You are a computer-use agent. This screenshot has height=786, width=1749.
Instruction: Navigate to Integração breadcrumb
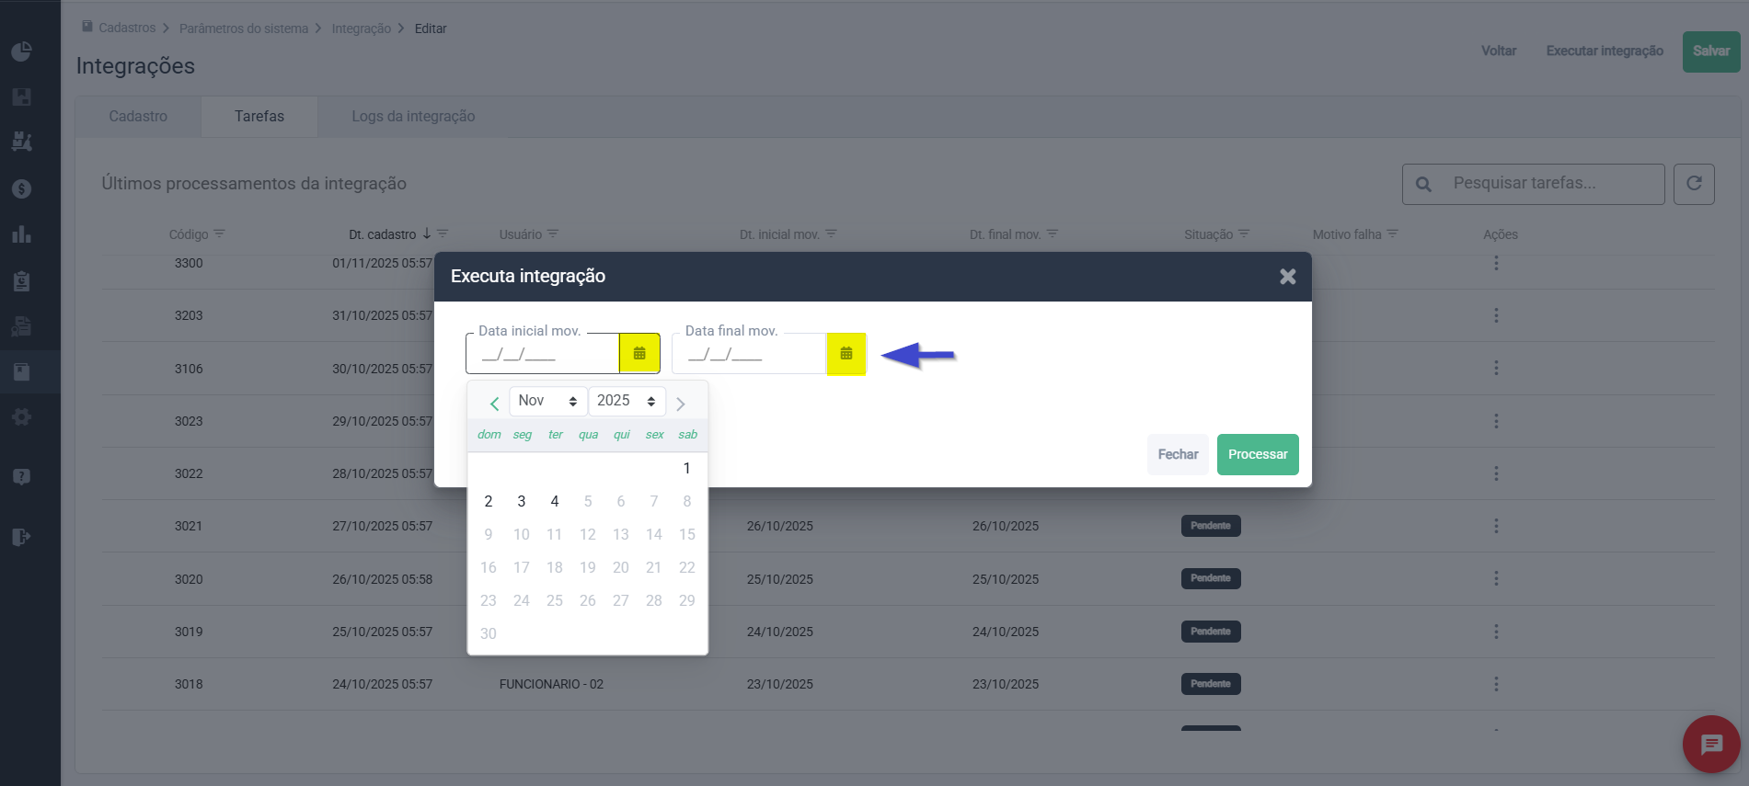(x=362, y=28)
